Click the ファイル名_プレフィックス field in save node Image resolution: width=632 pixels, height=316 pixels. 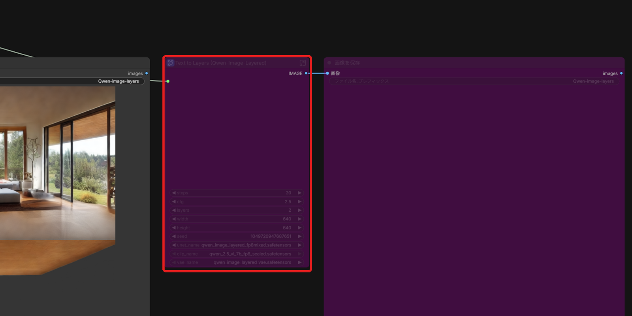coord(474,81)
